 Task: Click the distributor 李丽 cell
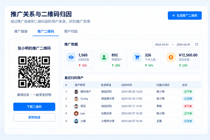click(x=159, y=106)
